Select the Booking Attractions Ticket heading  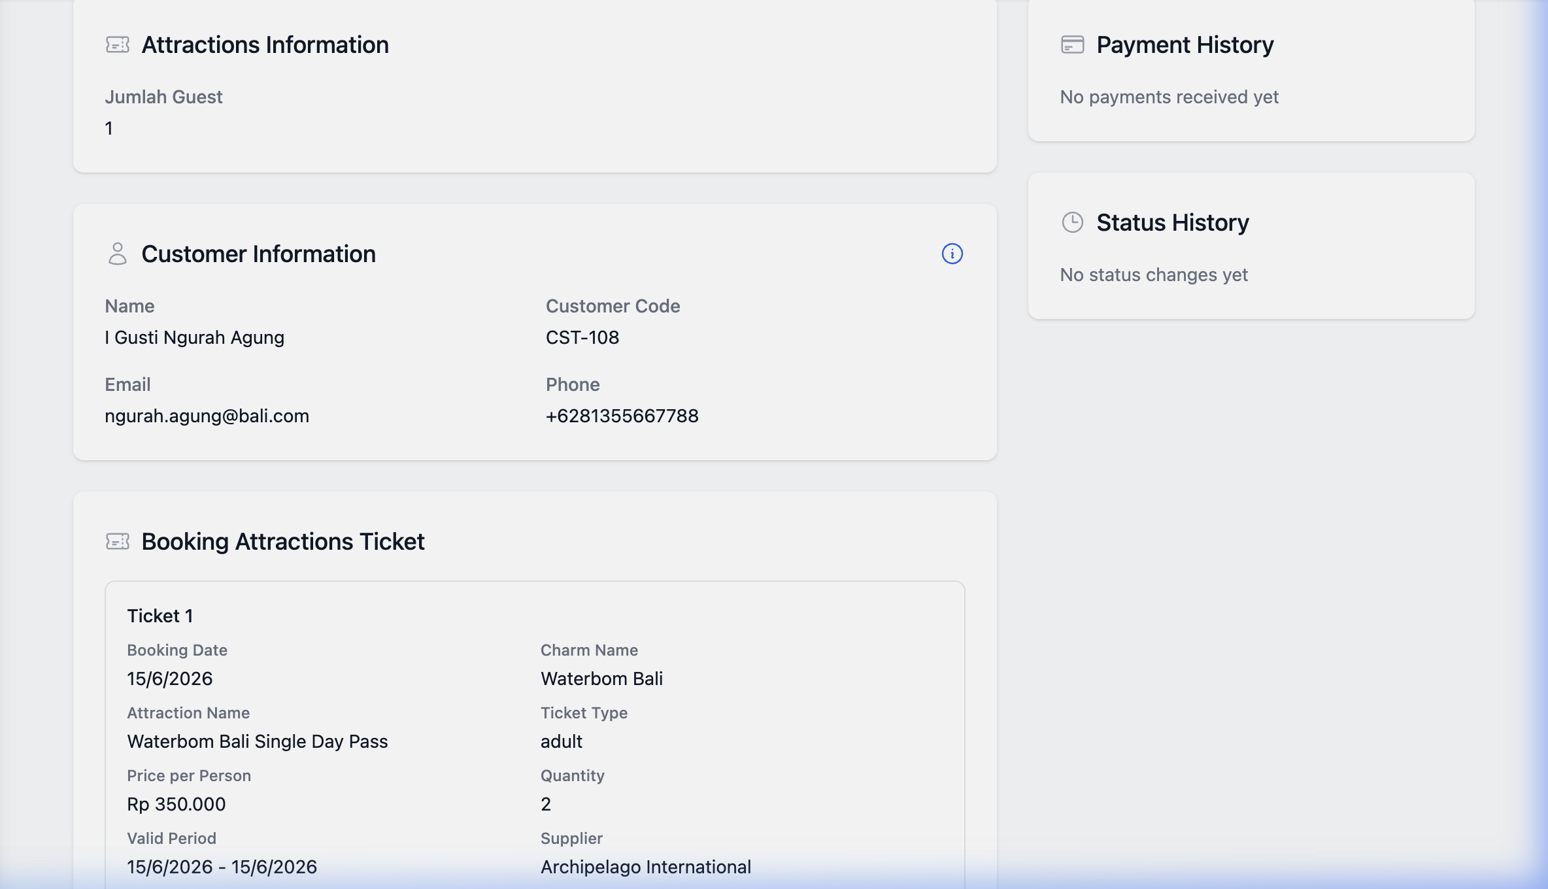click(x=283, y=541)
